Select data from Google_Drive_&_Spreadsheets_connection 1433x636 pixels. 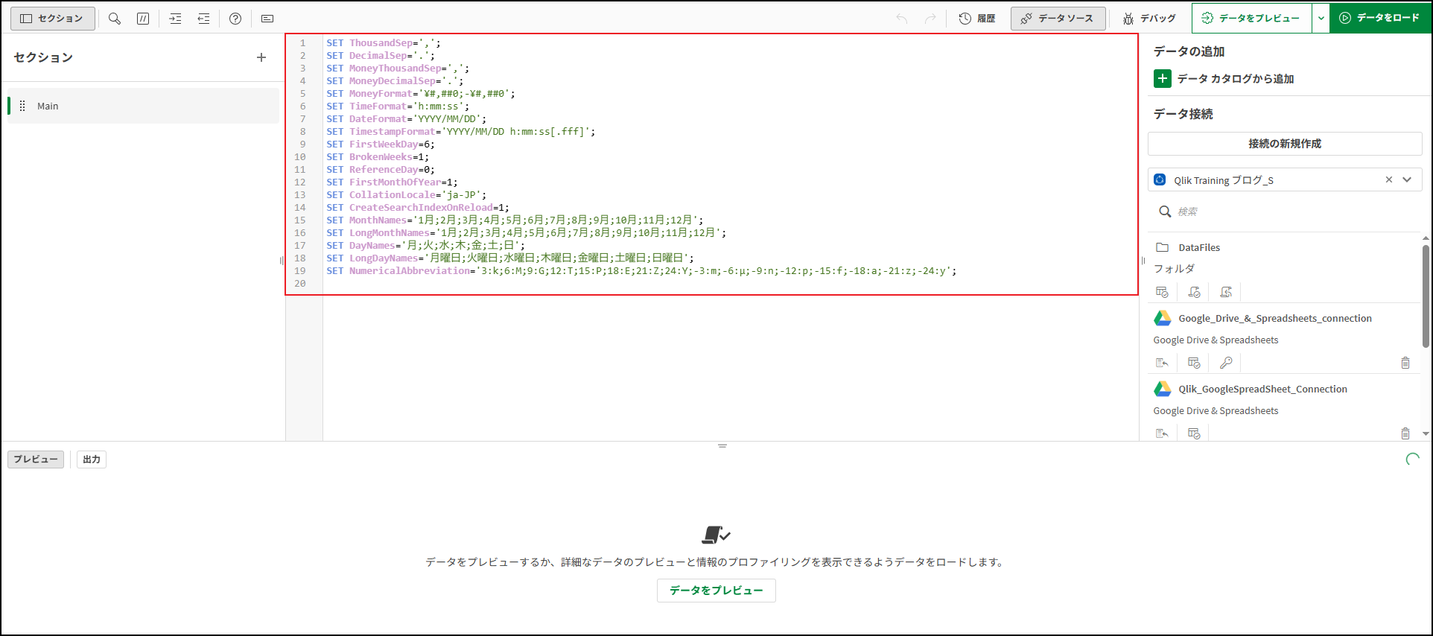(1194, 363)
